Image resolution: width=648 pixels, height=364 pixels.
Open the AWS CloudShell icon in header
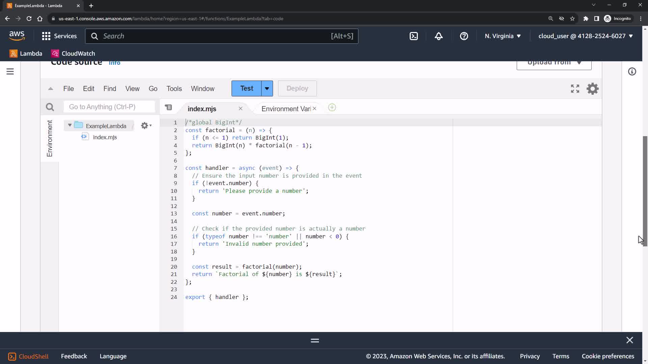414,36
